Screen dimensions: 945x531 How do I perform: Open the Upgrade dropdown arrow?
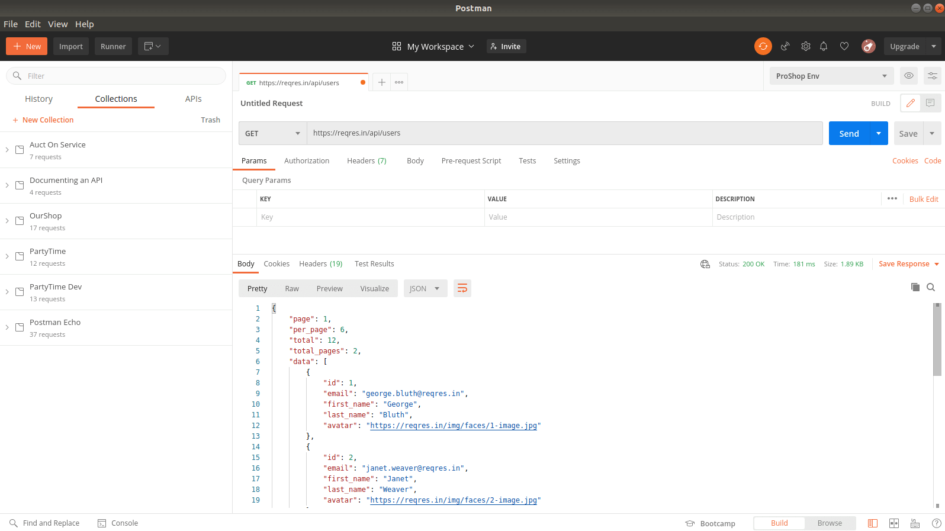tap(934, 46)
